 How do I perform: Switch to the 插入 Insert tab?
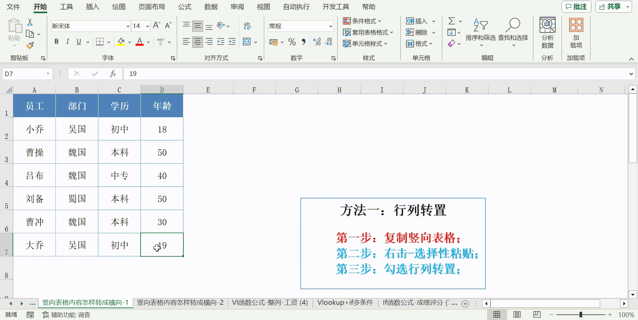(92, 7)
